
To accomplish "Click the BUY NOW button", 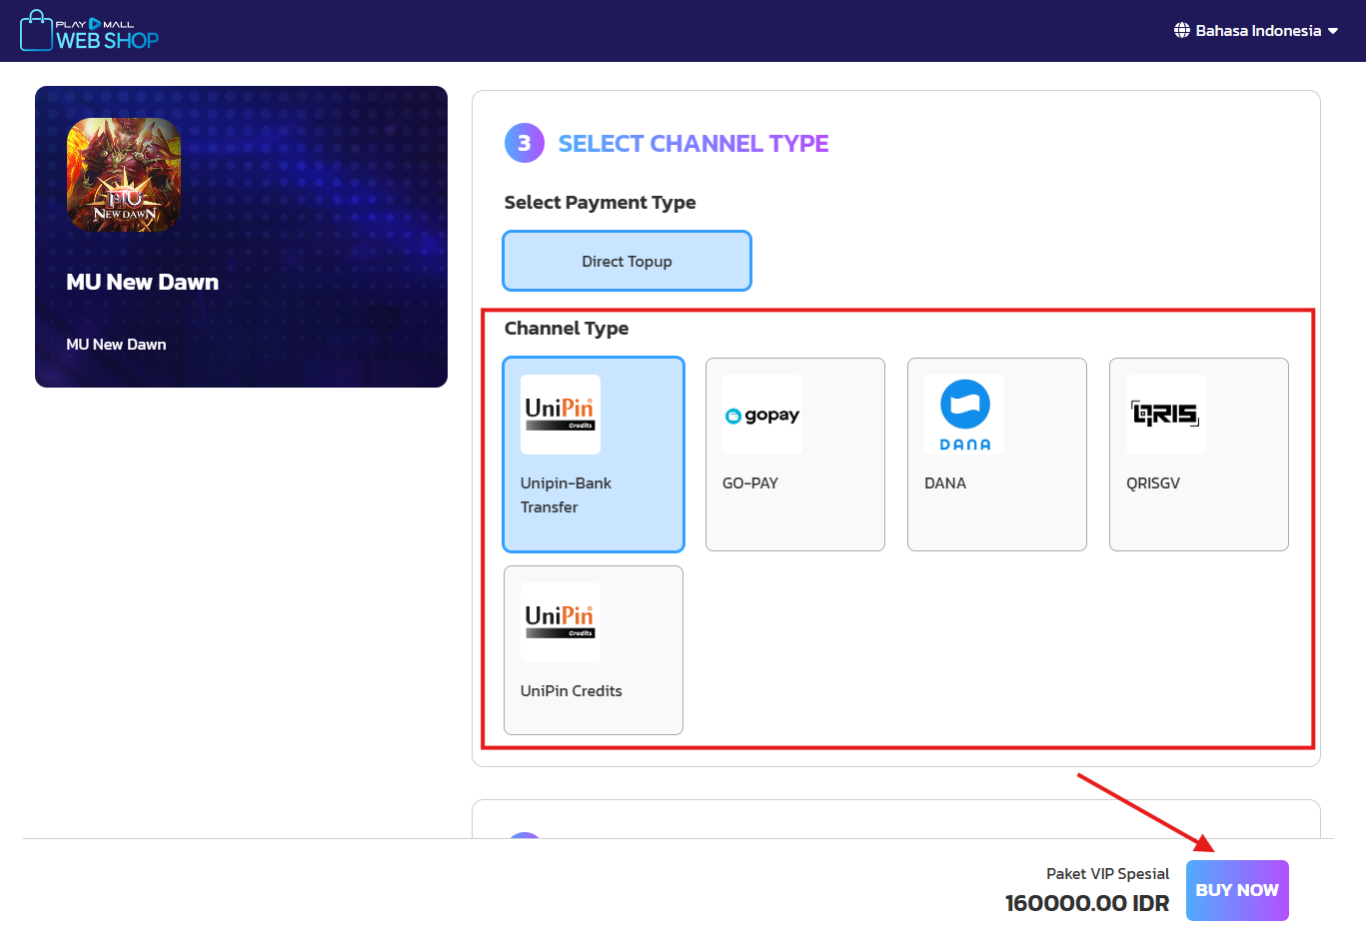I will (1237, 890).
